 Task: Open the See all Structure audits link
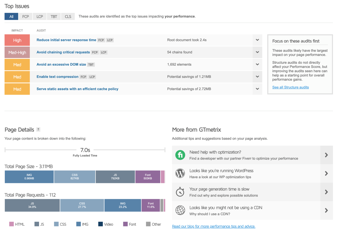[290, 87]
